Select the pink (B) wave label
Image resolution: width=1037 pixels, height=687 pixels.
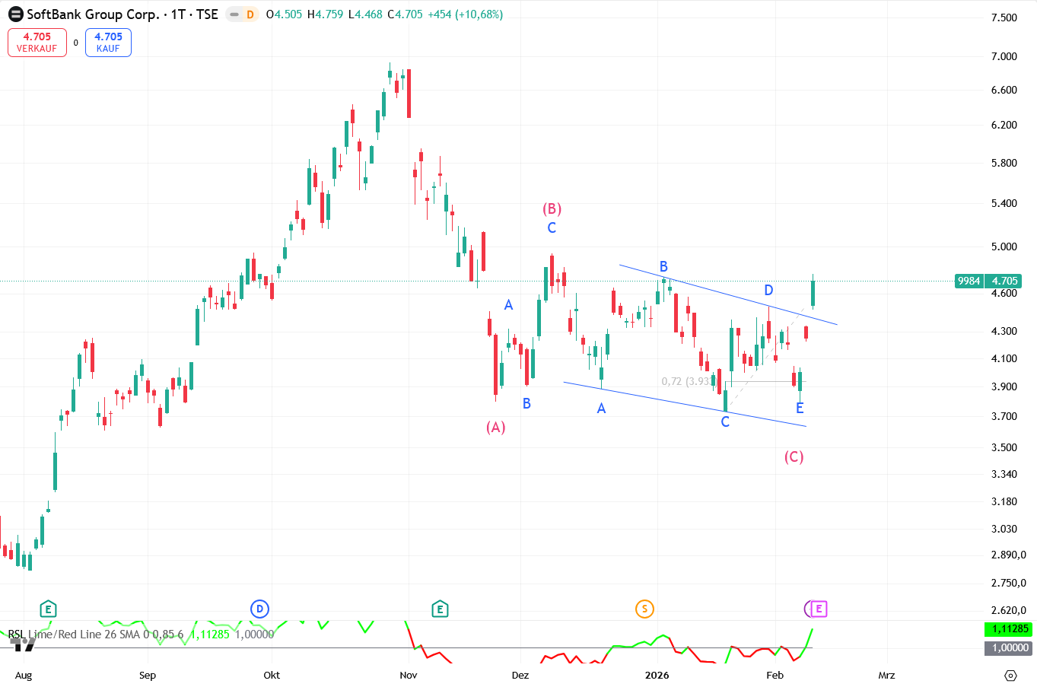click(552, 208)
